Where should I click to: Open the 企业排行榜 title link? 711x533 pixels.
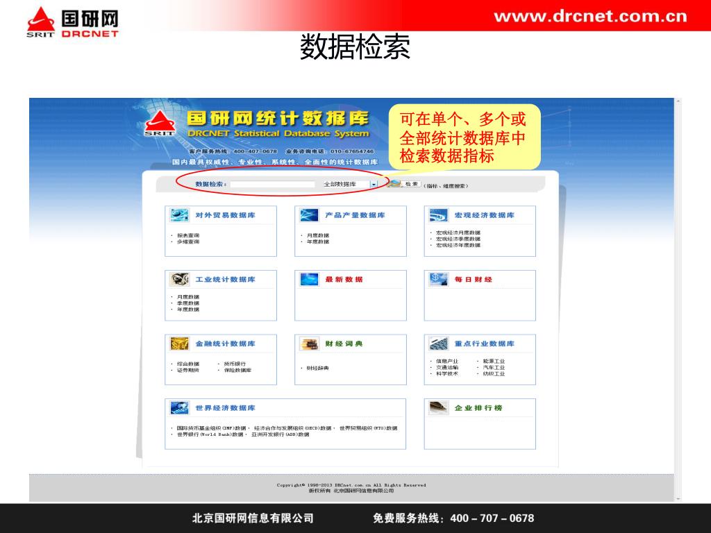(x=478, y=408)
